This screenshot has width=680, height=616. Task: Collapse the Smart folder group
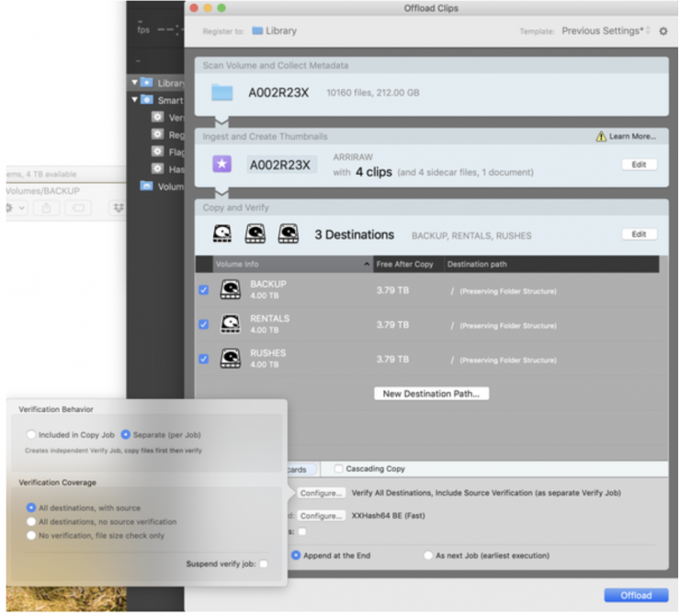pos(135,100)
